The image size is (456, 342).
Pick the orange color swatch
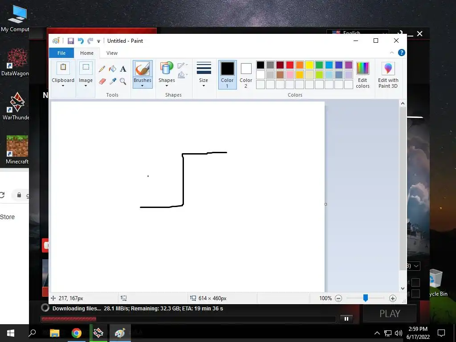click(300, 65)
